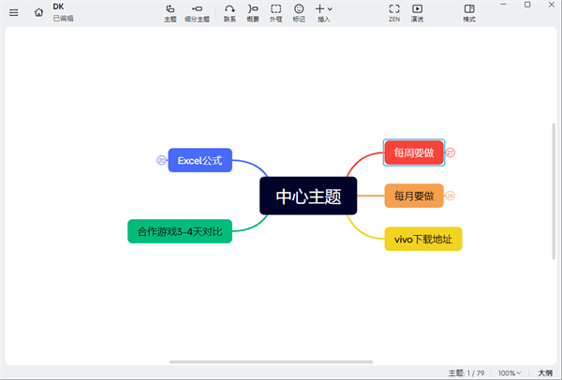Enter ZEN mode

click(394, 12)
